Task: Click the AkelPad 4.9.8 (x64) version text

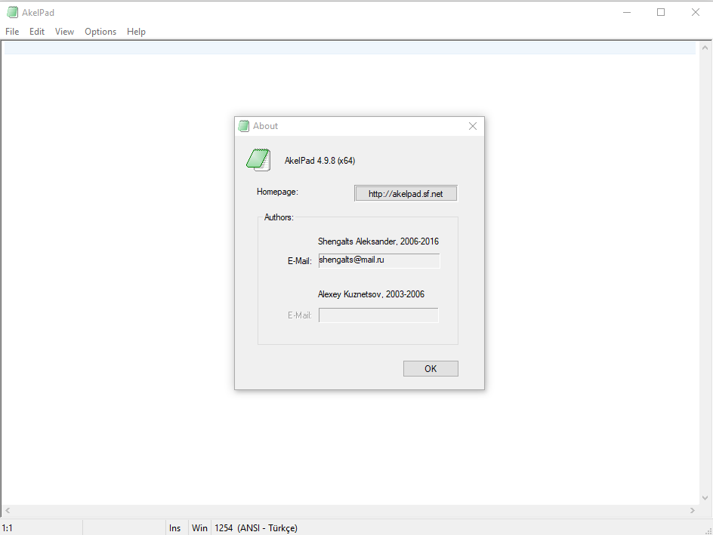Action: 319,160
